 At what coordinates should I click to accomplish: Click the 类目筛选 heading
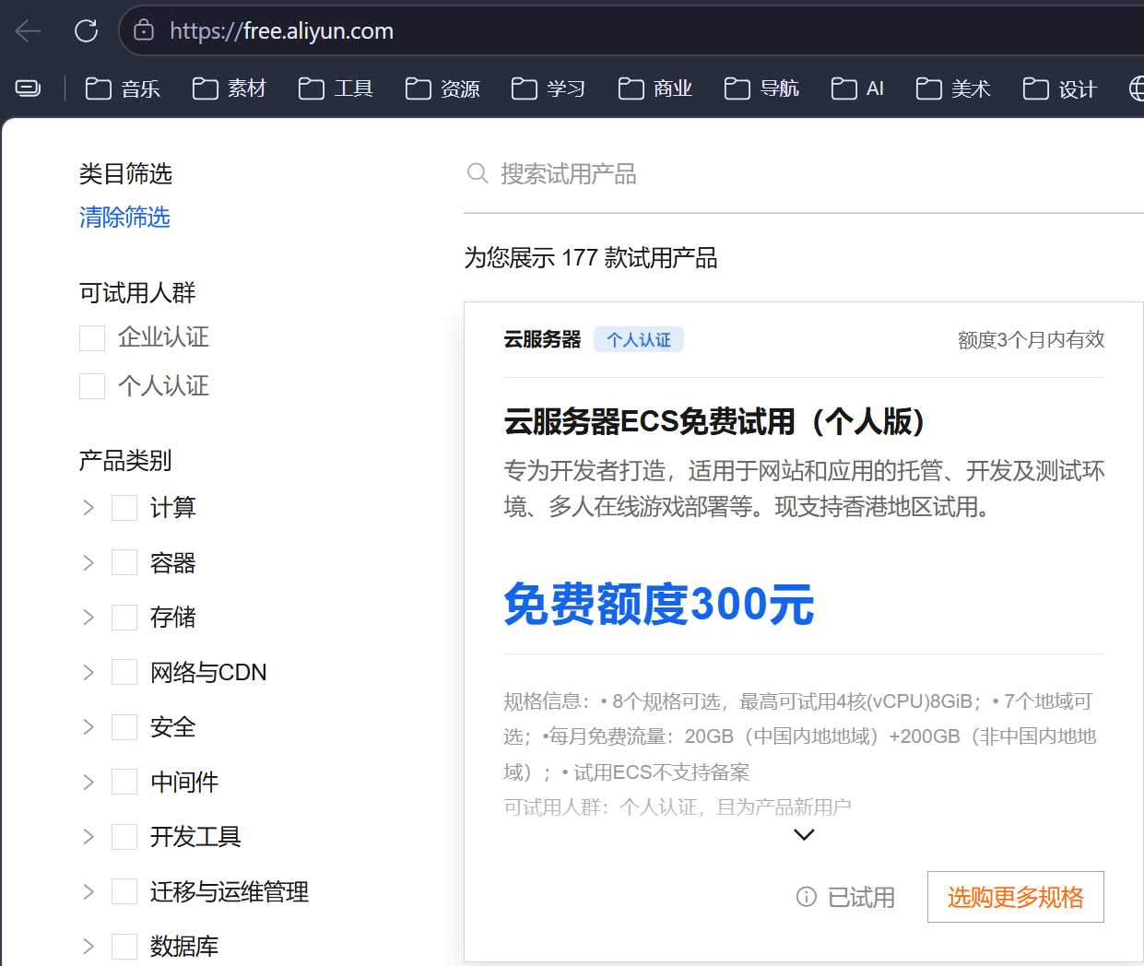[125, 173]
